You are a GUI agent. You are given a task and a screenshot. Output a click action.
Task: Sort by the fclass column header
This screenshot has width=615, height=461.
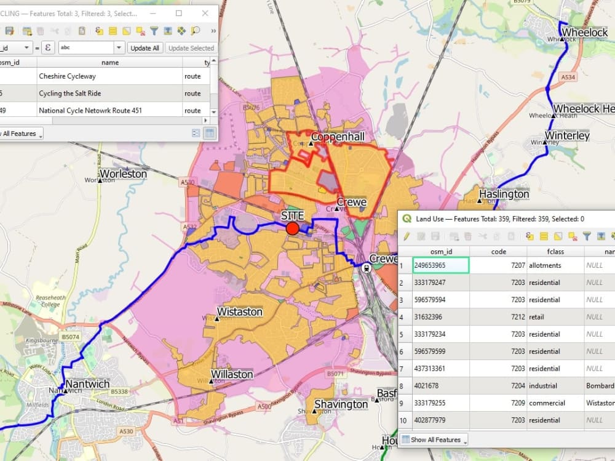pyautogui.click(x=555, y=251)
